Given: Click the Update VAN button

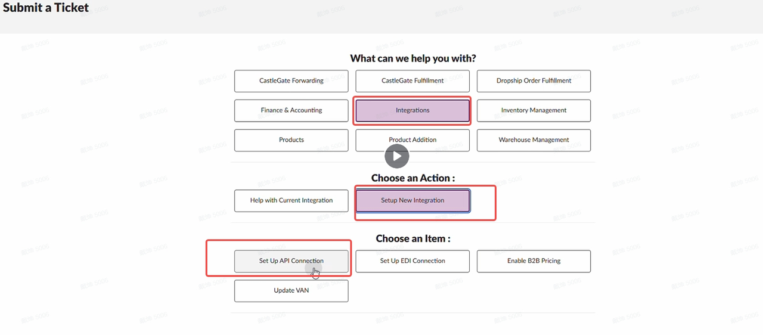Looking at the screenshot, I should point(291,291).
